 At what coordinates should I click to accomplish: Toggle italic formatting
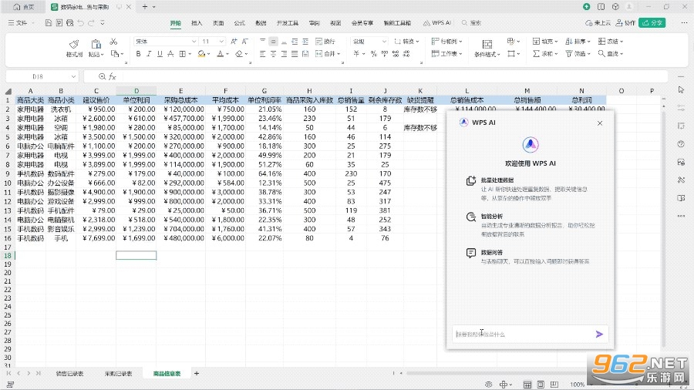(x=149, y=54)
